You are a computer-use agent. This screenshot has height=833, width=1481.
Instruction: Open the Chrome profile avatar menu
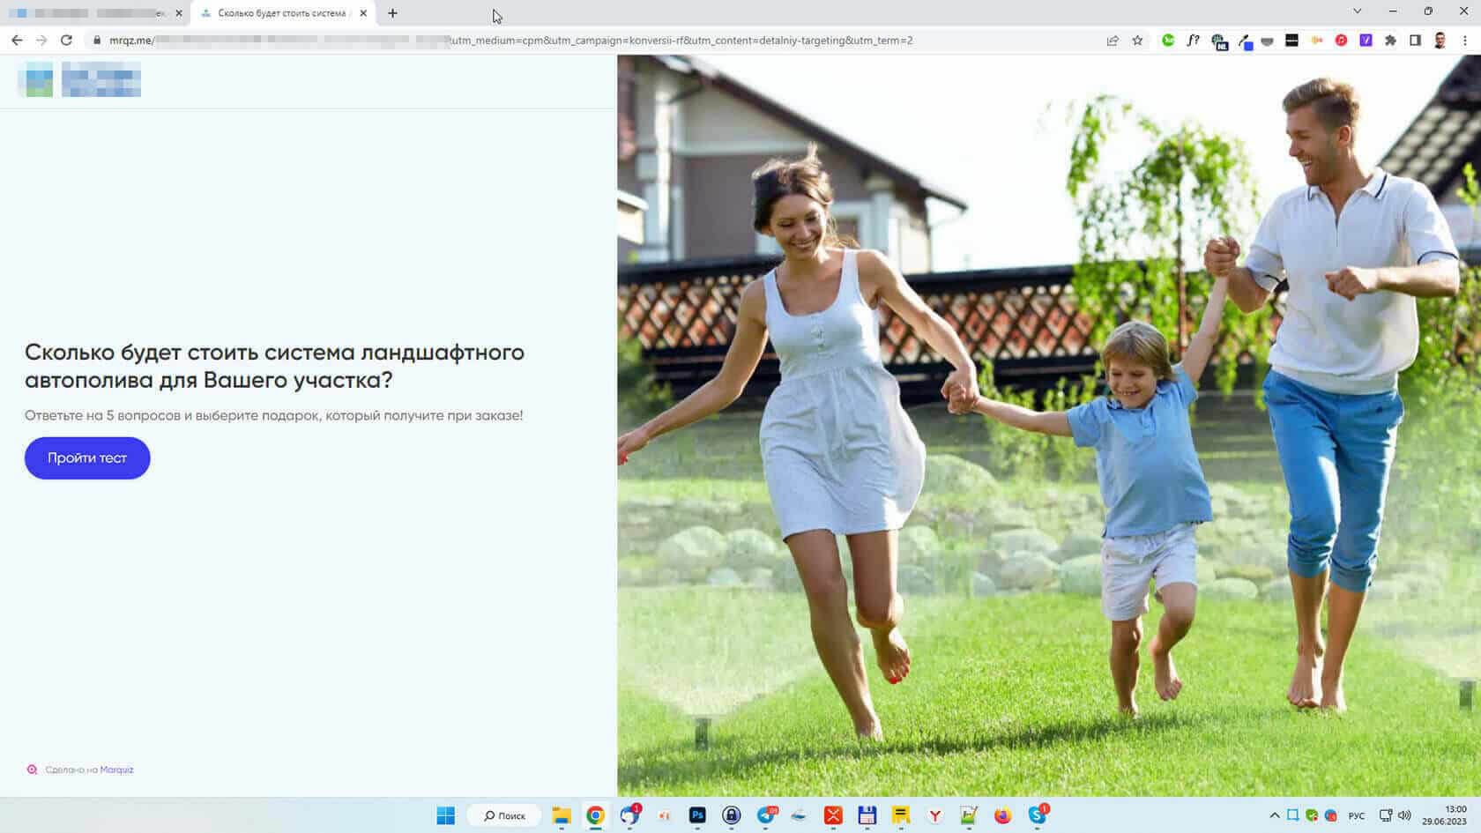coord(1440,40)
